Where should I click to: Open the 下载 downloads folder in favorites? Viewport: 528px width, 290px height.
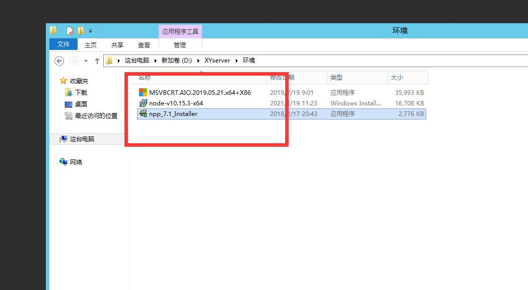pos(81,92)
